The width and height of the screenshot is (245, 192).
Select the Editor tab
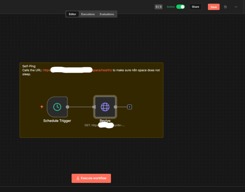coord(72,14)
